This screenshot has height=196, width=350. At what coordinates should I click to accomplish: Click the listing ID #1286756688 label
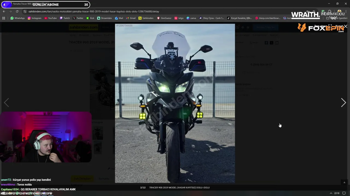coord(124,26)
